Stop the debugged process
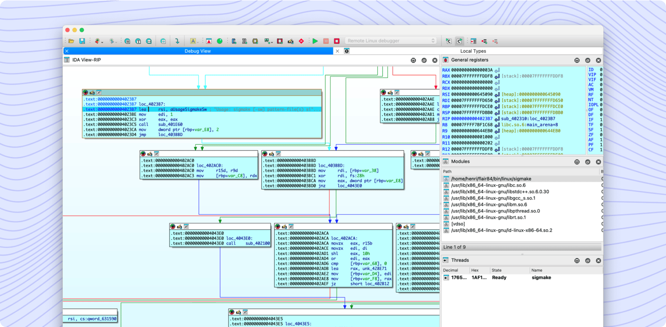This screenshot has height=327, width=666. click(336, 41)
